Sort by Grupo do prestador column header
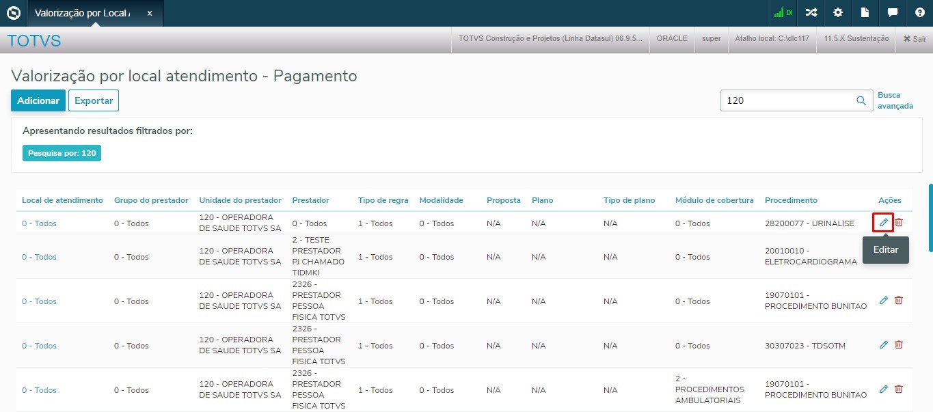933x412 pixels. pyautogui.click(x=151, y=200)
